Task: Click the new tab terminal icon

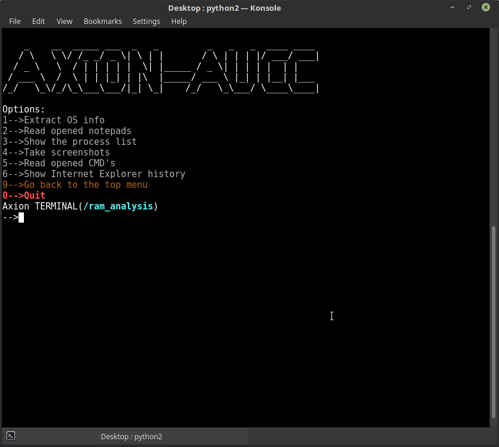Action: click(x=11, y=436)
